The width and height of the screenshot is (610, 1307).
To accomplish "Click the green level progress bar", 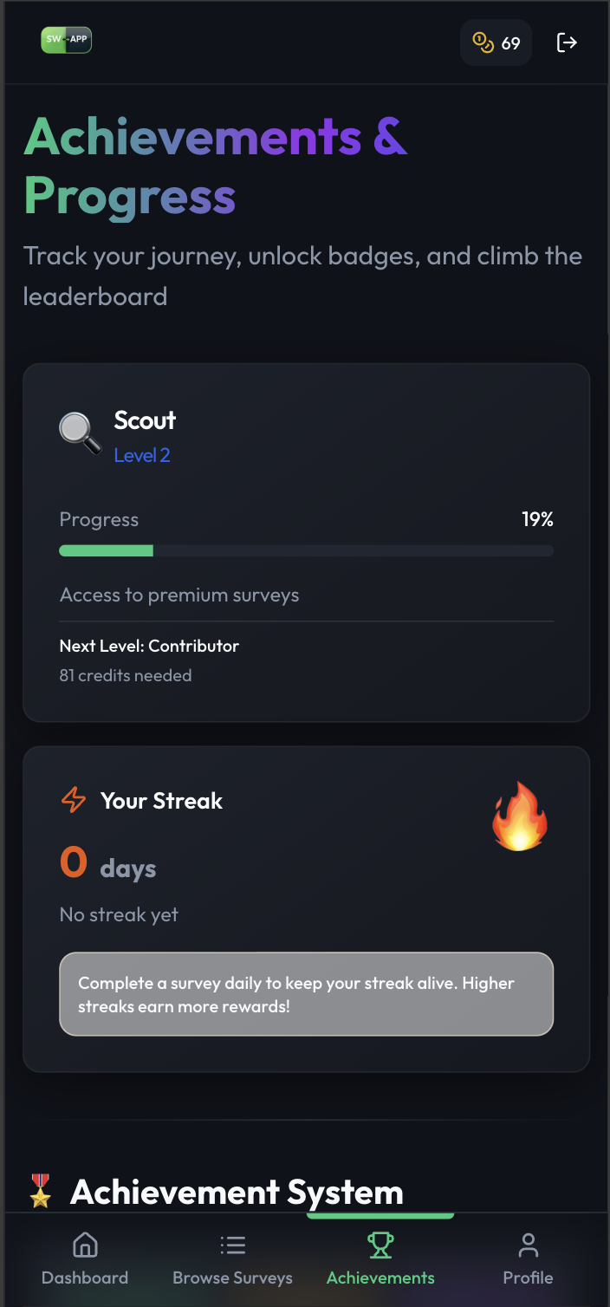I will (x=306, y=550).
